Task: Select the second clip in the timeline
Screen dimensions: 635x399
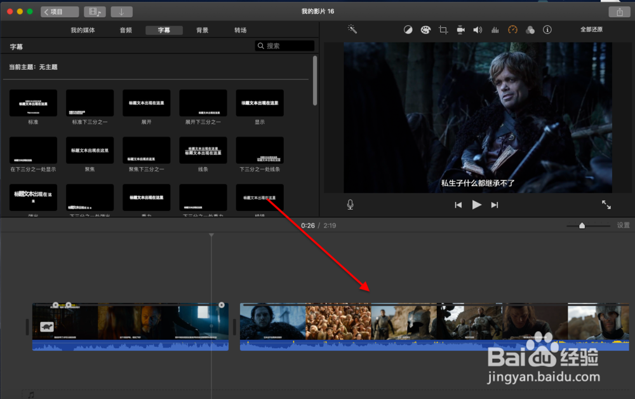Action: [x=434, y=327]
